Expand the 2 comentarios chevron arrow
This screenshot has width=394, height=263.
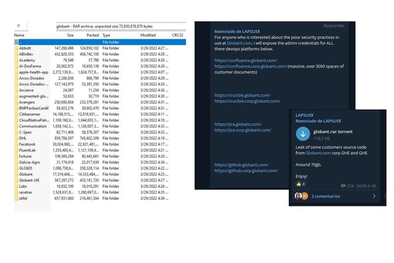click(x=374, y=196)
